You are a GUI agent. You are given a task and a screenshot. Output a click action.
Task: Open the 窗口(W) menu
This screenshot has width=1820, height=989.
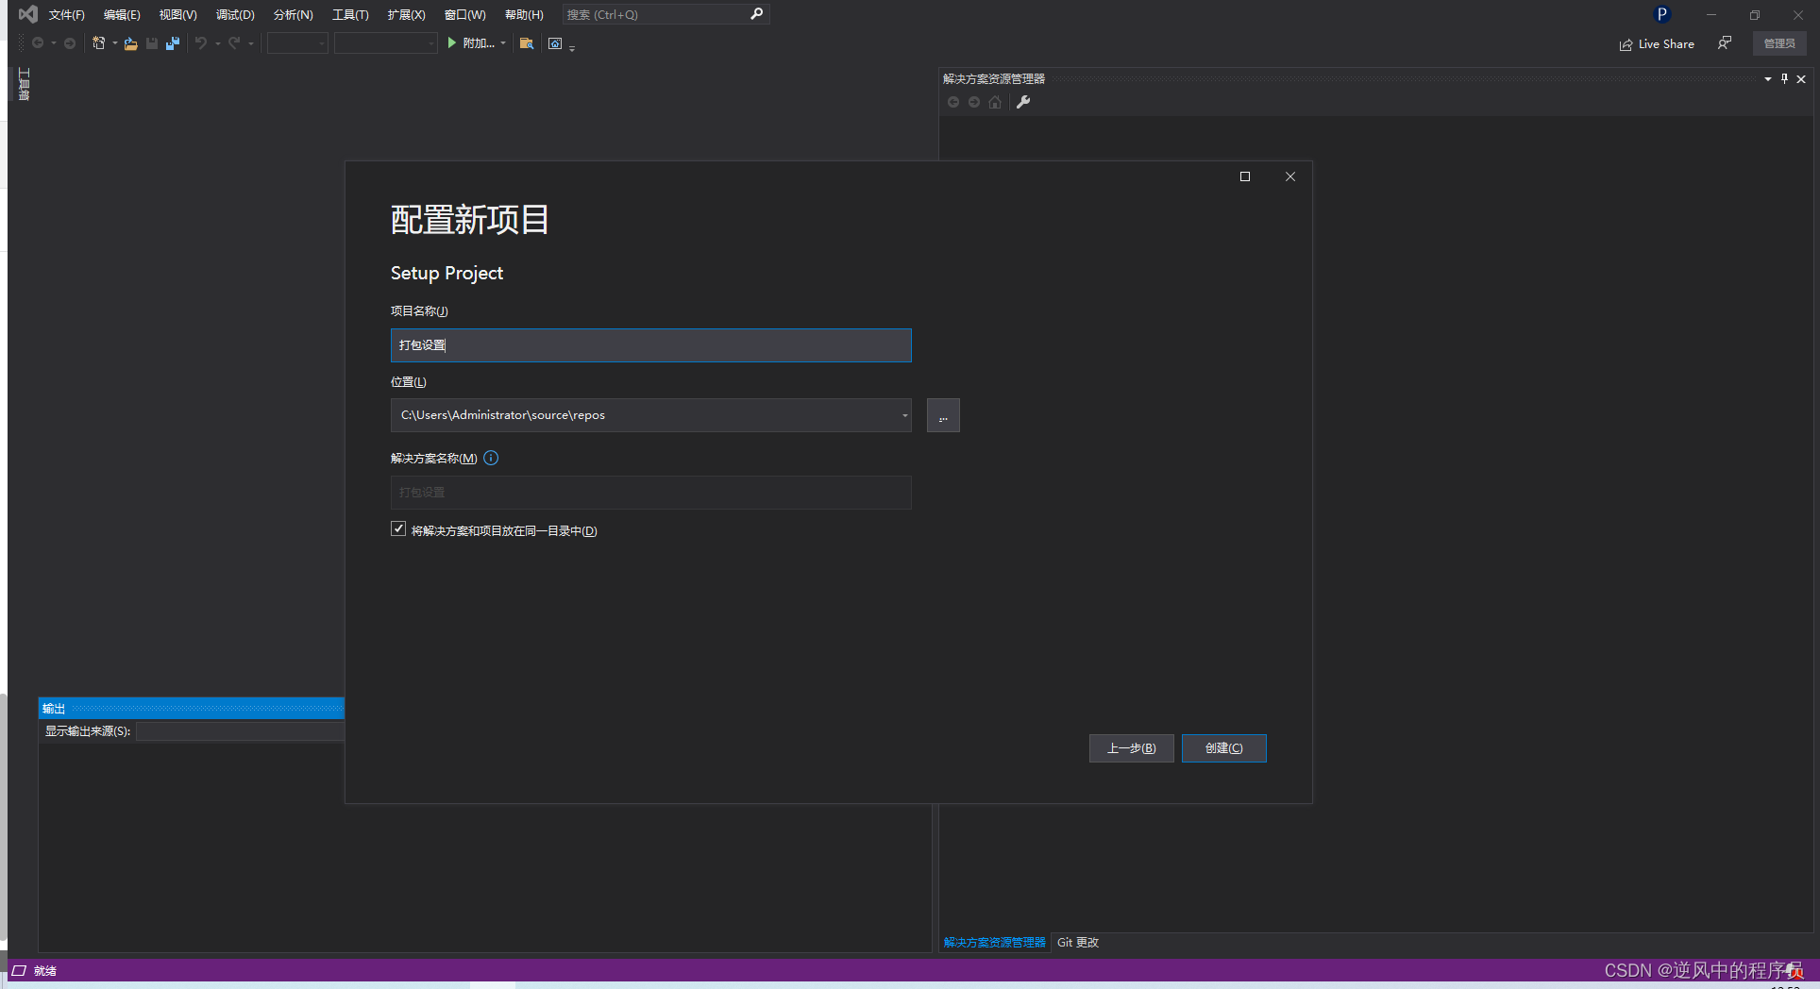tap(464, 14)
